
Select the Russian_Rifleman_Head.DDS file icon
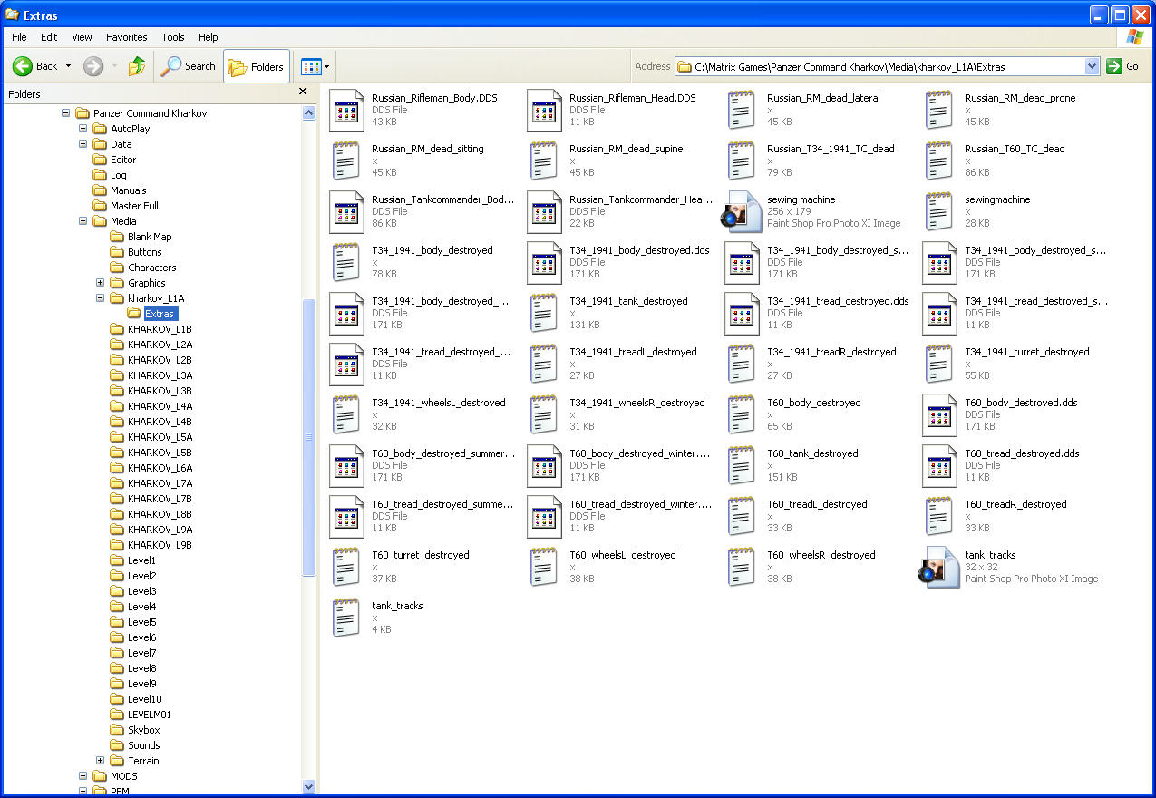point(544,110)
